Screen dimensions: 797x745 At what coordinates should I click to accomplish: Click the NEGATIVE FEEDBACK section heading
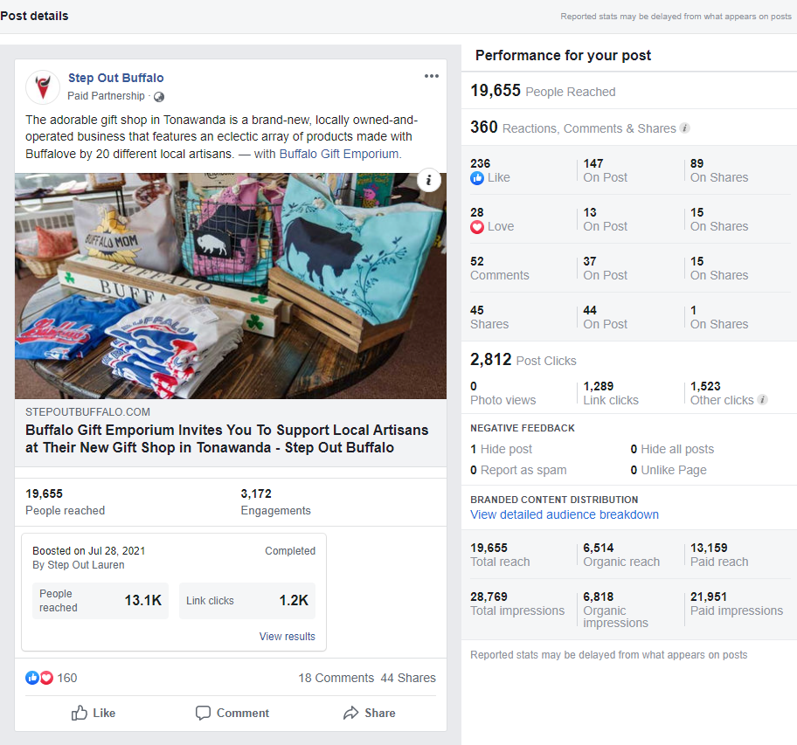(x=523, y=428)
